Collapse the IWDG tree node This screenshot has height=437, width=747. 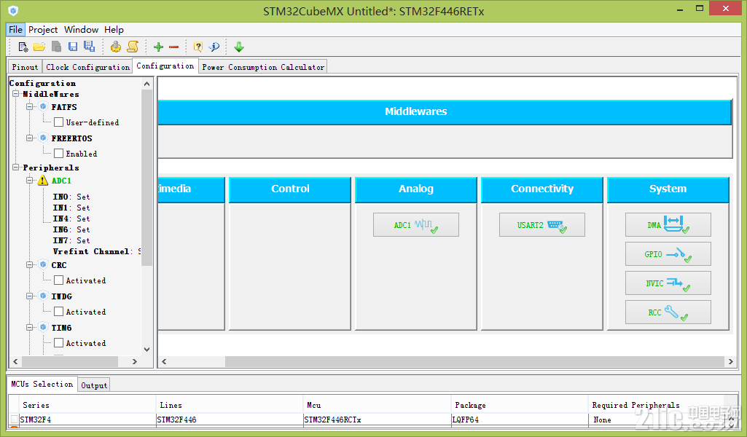[x=30, y=296]
